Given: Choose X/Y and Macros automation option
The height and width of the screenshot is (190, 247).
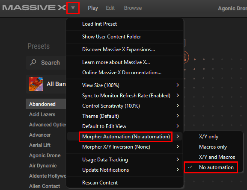Looking at the screenshot, I should [213, 157].
